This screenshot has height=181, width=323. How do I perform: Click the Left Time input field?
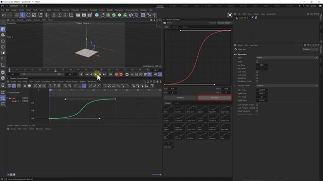(262, 90)
